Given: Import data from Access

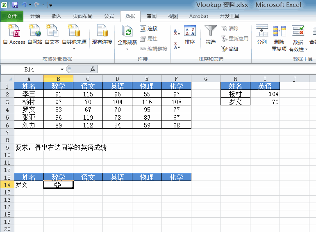Looking at the screenshot, I should pos(14,34).
